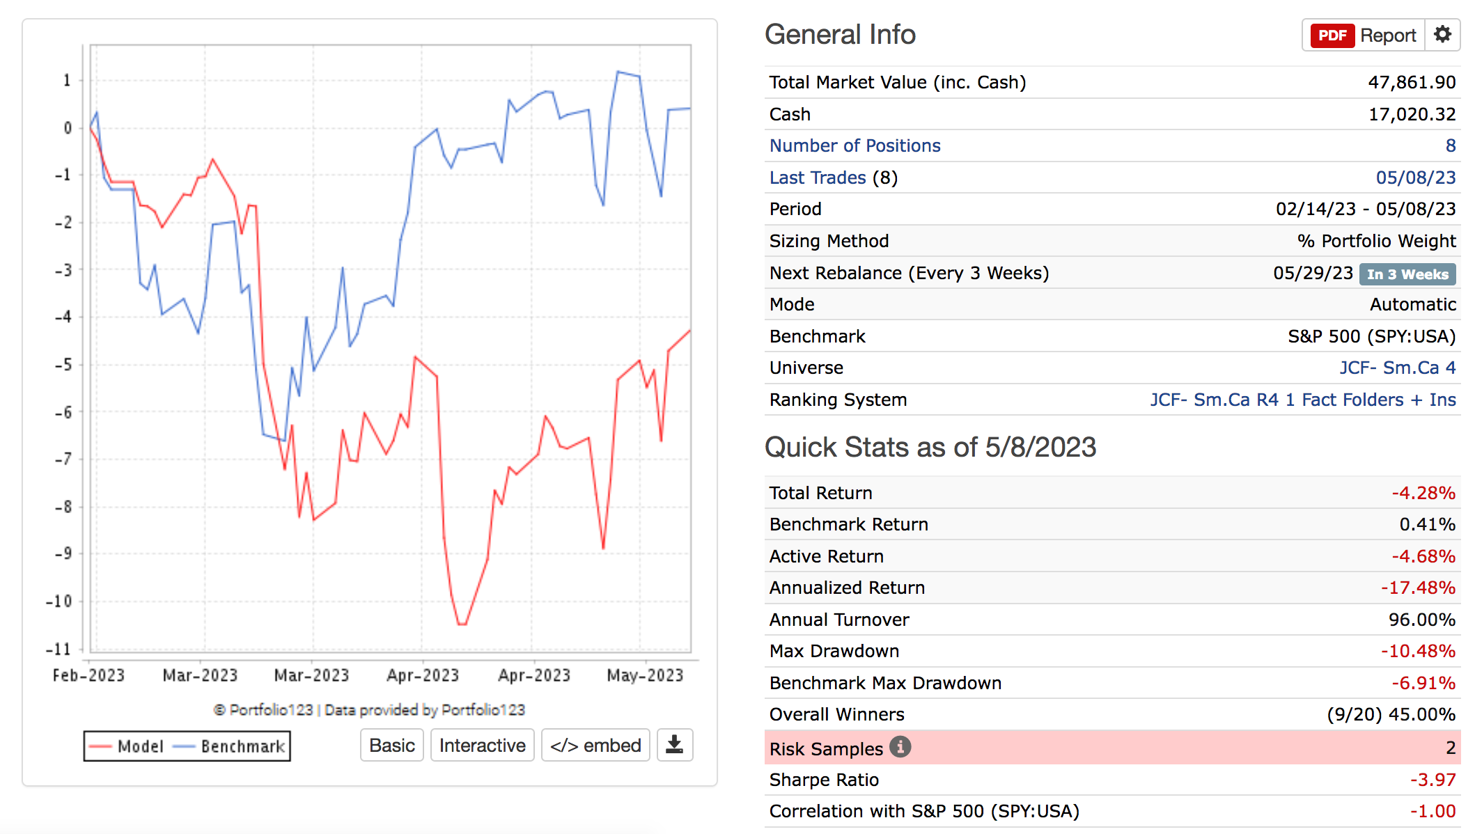Click the red PDF icon
The width and height of the screenshot is (1475, 834).
(x=1332, y=36)
